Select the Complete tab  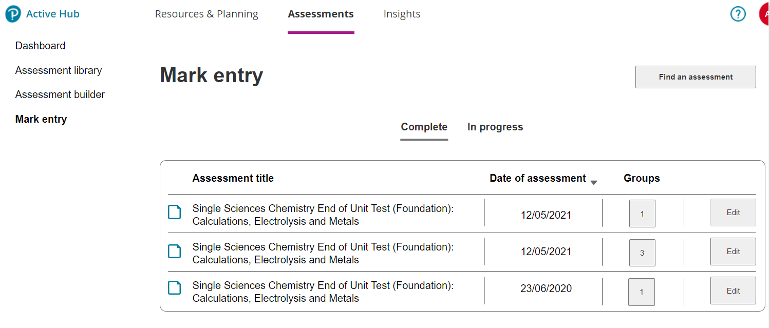click(x=424, y=127)
